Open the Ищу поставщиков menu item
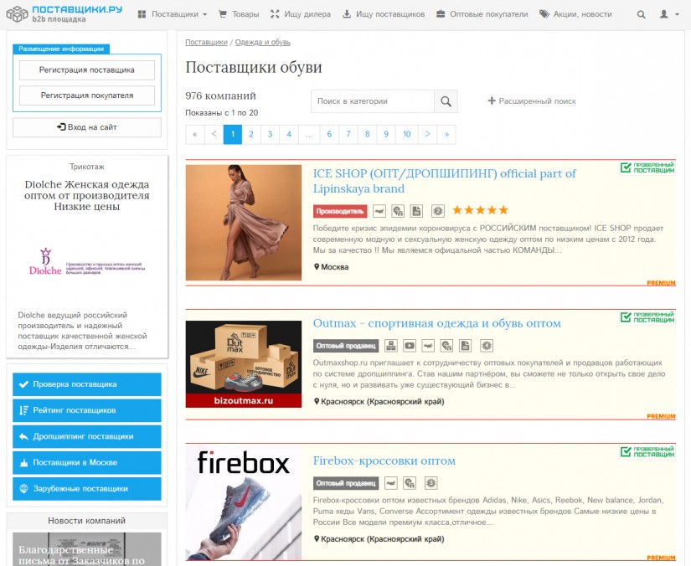This screenshot has width=691, height=566. coord(384,14)
